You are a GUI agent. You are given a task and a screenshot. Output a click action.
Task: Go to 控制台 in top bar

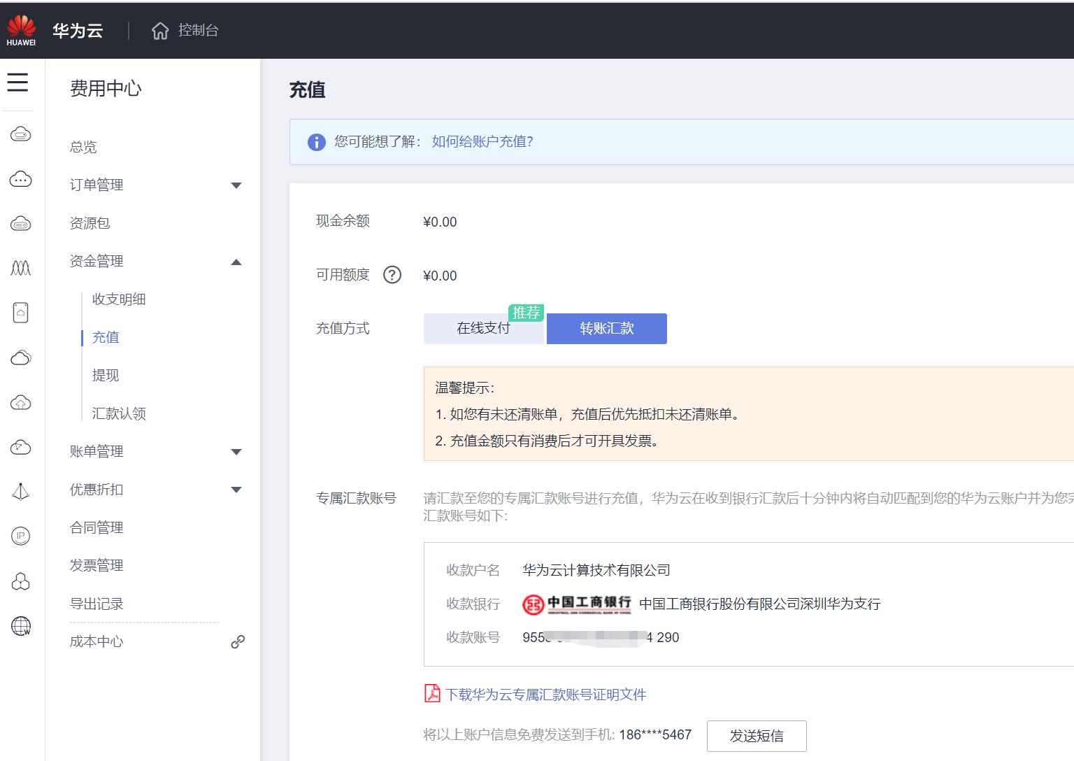(199, 30)
